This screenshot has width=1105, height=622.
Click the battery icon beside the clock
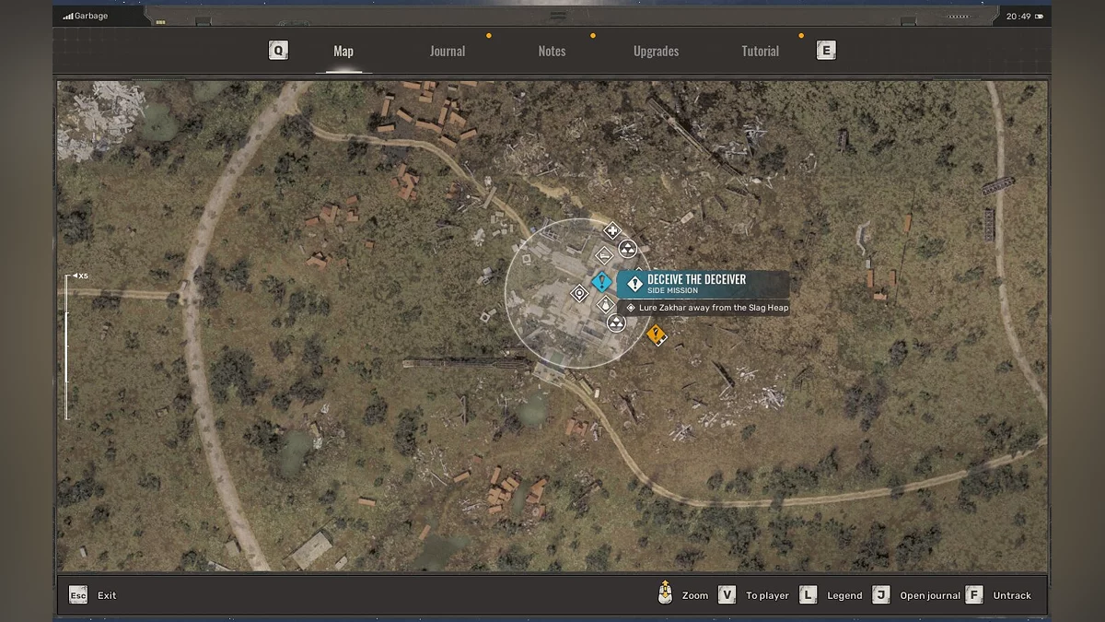coord(1039,16)
